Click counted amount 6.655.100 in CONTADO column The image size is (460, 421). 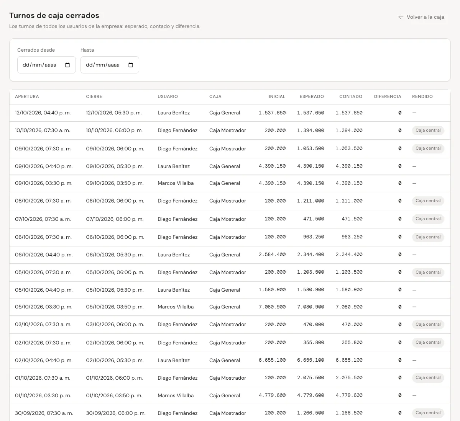[x=349, y=361]
